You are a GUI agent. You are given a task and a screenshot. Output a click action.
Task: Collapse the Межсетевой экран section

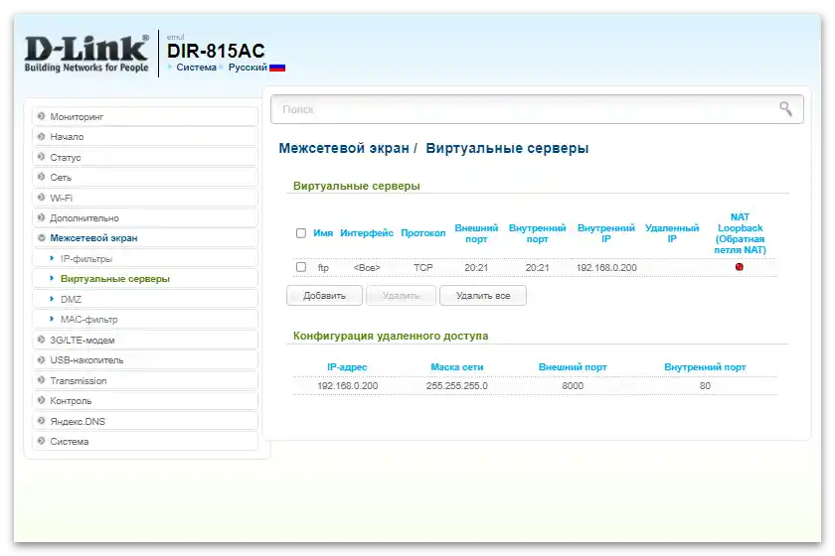tap(145, 238)
